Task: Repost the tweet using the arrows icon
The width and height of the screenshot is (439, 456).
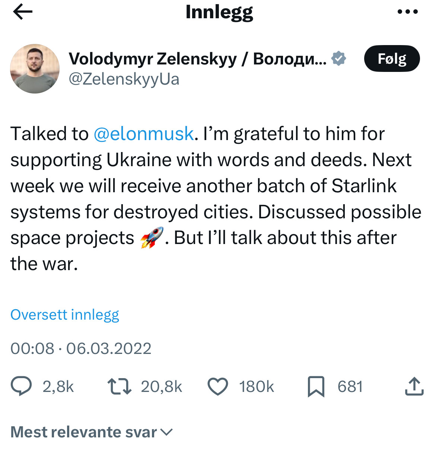Action: [x=119, y=386]
